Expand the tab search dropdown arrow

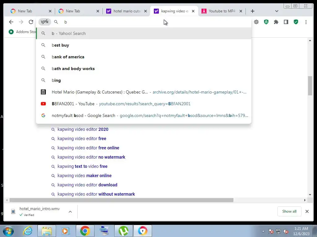point(276,11)
